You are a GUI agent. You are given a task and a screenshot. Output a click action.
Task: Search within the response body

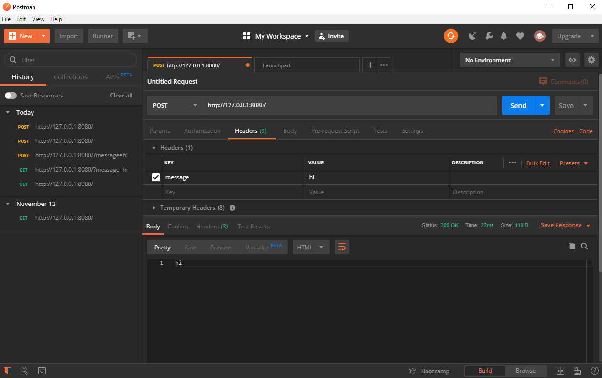(x=584, y=246)
